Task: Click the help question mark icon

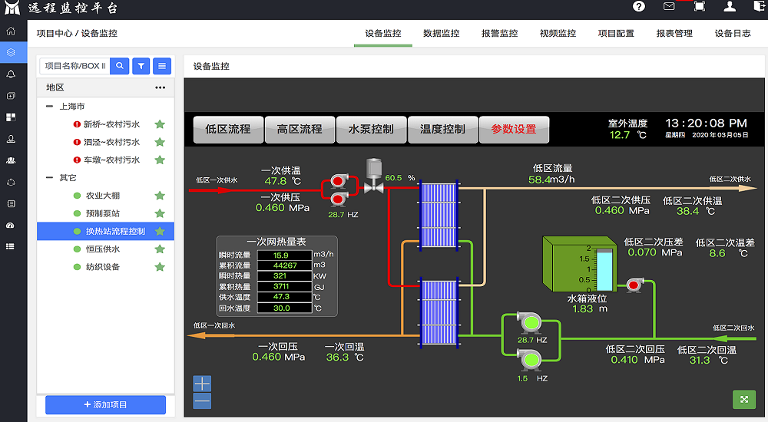Action: tap(639, 7)
